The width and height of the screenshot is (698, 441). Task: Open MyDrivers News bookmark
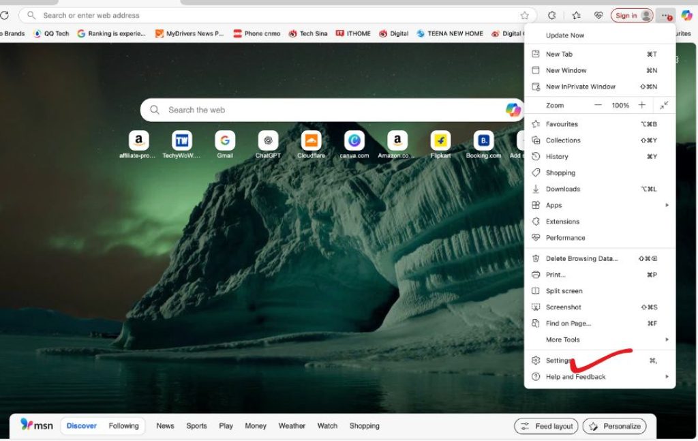pos(189,33)
